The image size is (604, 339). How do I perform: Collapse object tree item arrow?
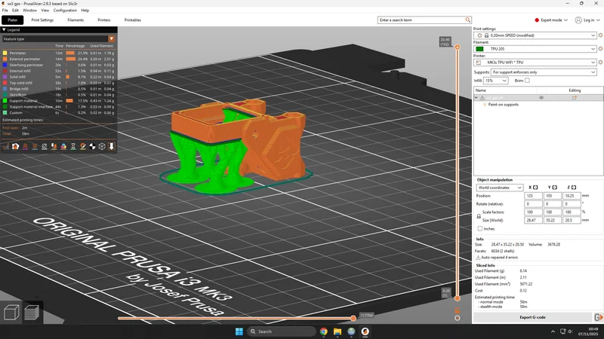point(476,98)
